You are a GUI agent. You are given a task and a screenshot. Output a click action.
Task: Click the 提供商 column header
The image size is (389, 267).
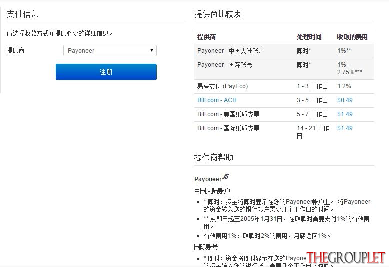[x=206, y=37]
